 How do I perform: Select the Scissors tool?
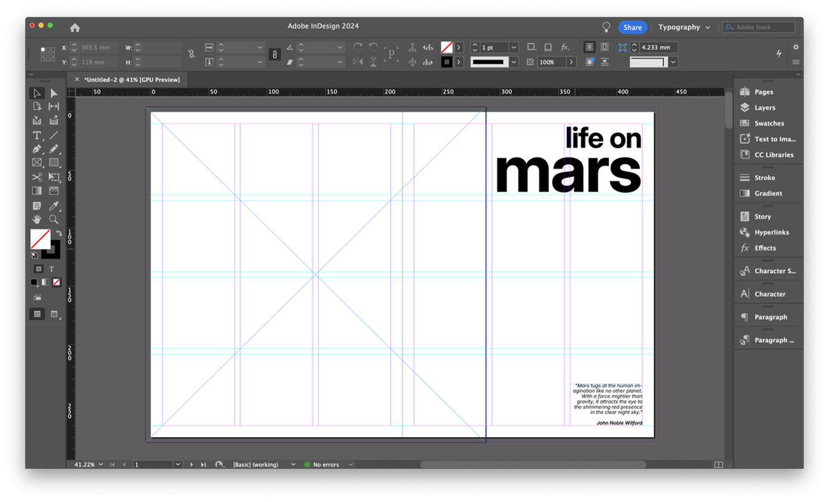37,177
